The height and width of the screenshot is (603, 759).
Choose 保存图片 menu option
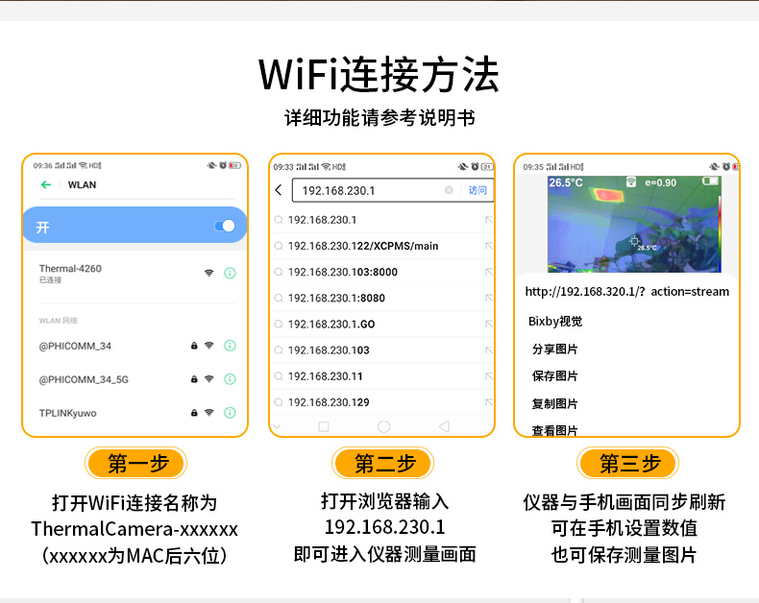coord(555,375)
